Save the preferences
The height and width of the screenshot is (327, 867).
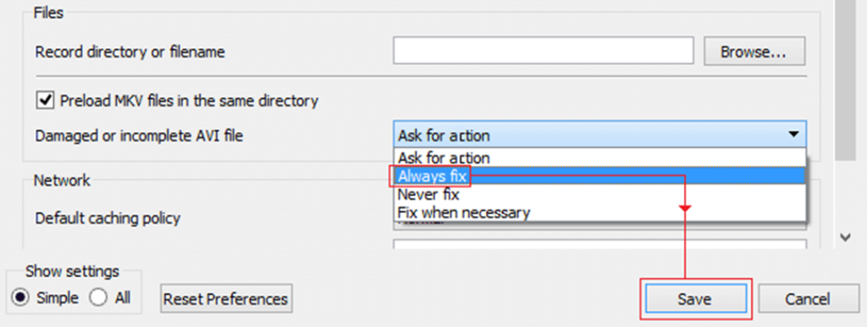(x=695, y=299)
